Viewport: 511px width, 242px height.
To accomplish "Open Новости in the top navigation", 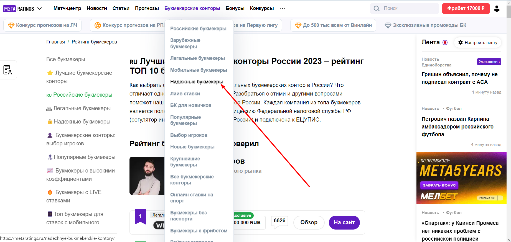I will point(97,8).
